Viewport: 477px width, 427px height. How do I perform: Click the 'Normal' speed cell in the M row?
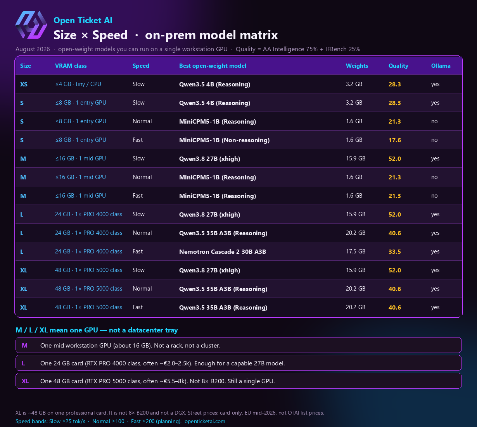pos(142,177)
